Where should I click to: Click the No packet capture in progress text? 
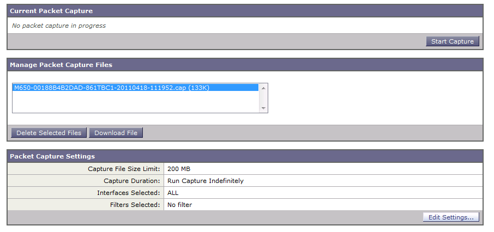(59, 26)
